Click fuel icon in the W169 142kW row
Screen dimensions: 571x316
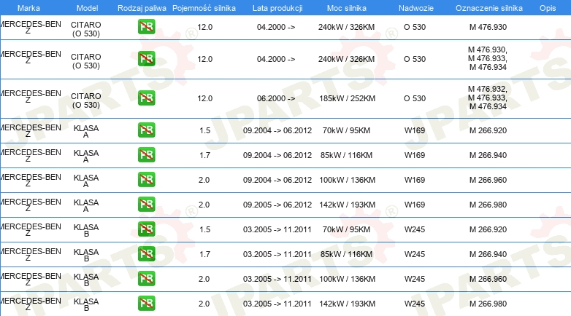(146, 204)
